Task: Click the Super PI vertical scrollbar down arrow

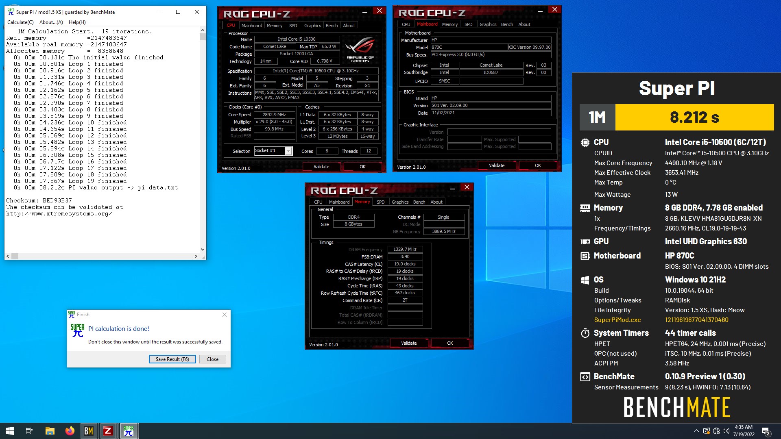Action: [203, 250]
